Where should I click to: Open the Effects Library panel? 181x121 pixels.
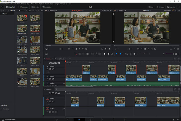click(x=23, y=7)
